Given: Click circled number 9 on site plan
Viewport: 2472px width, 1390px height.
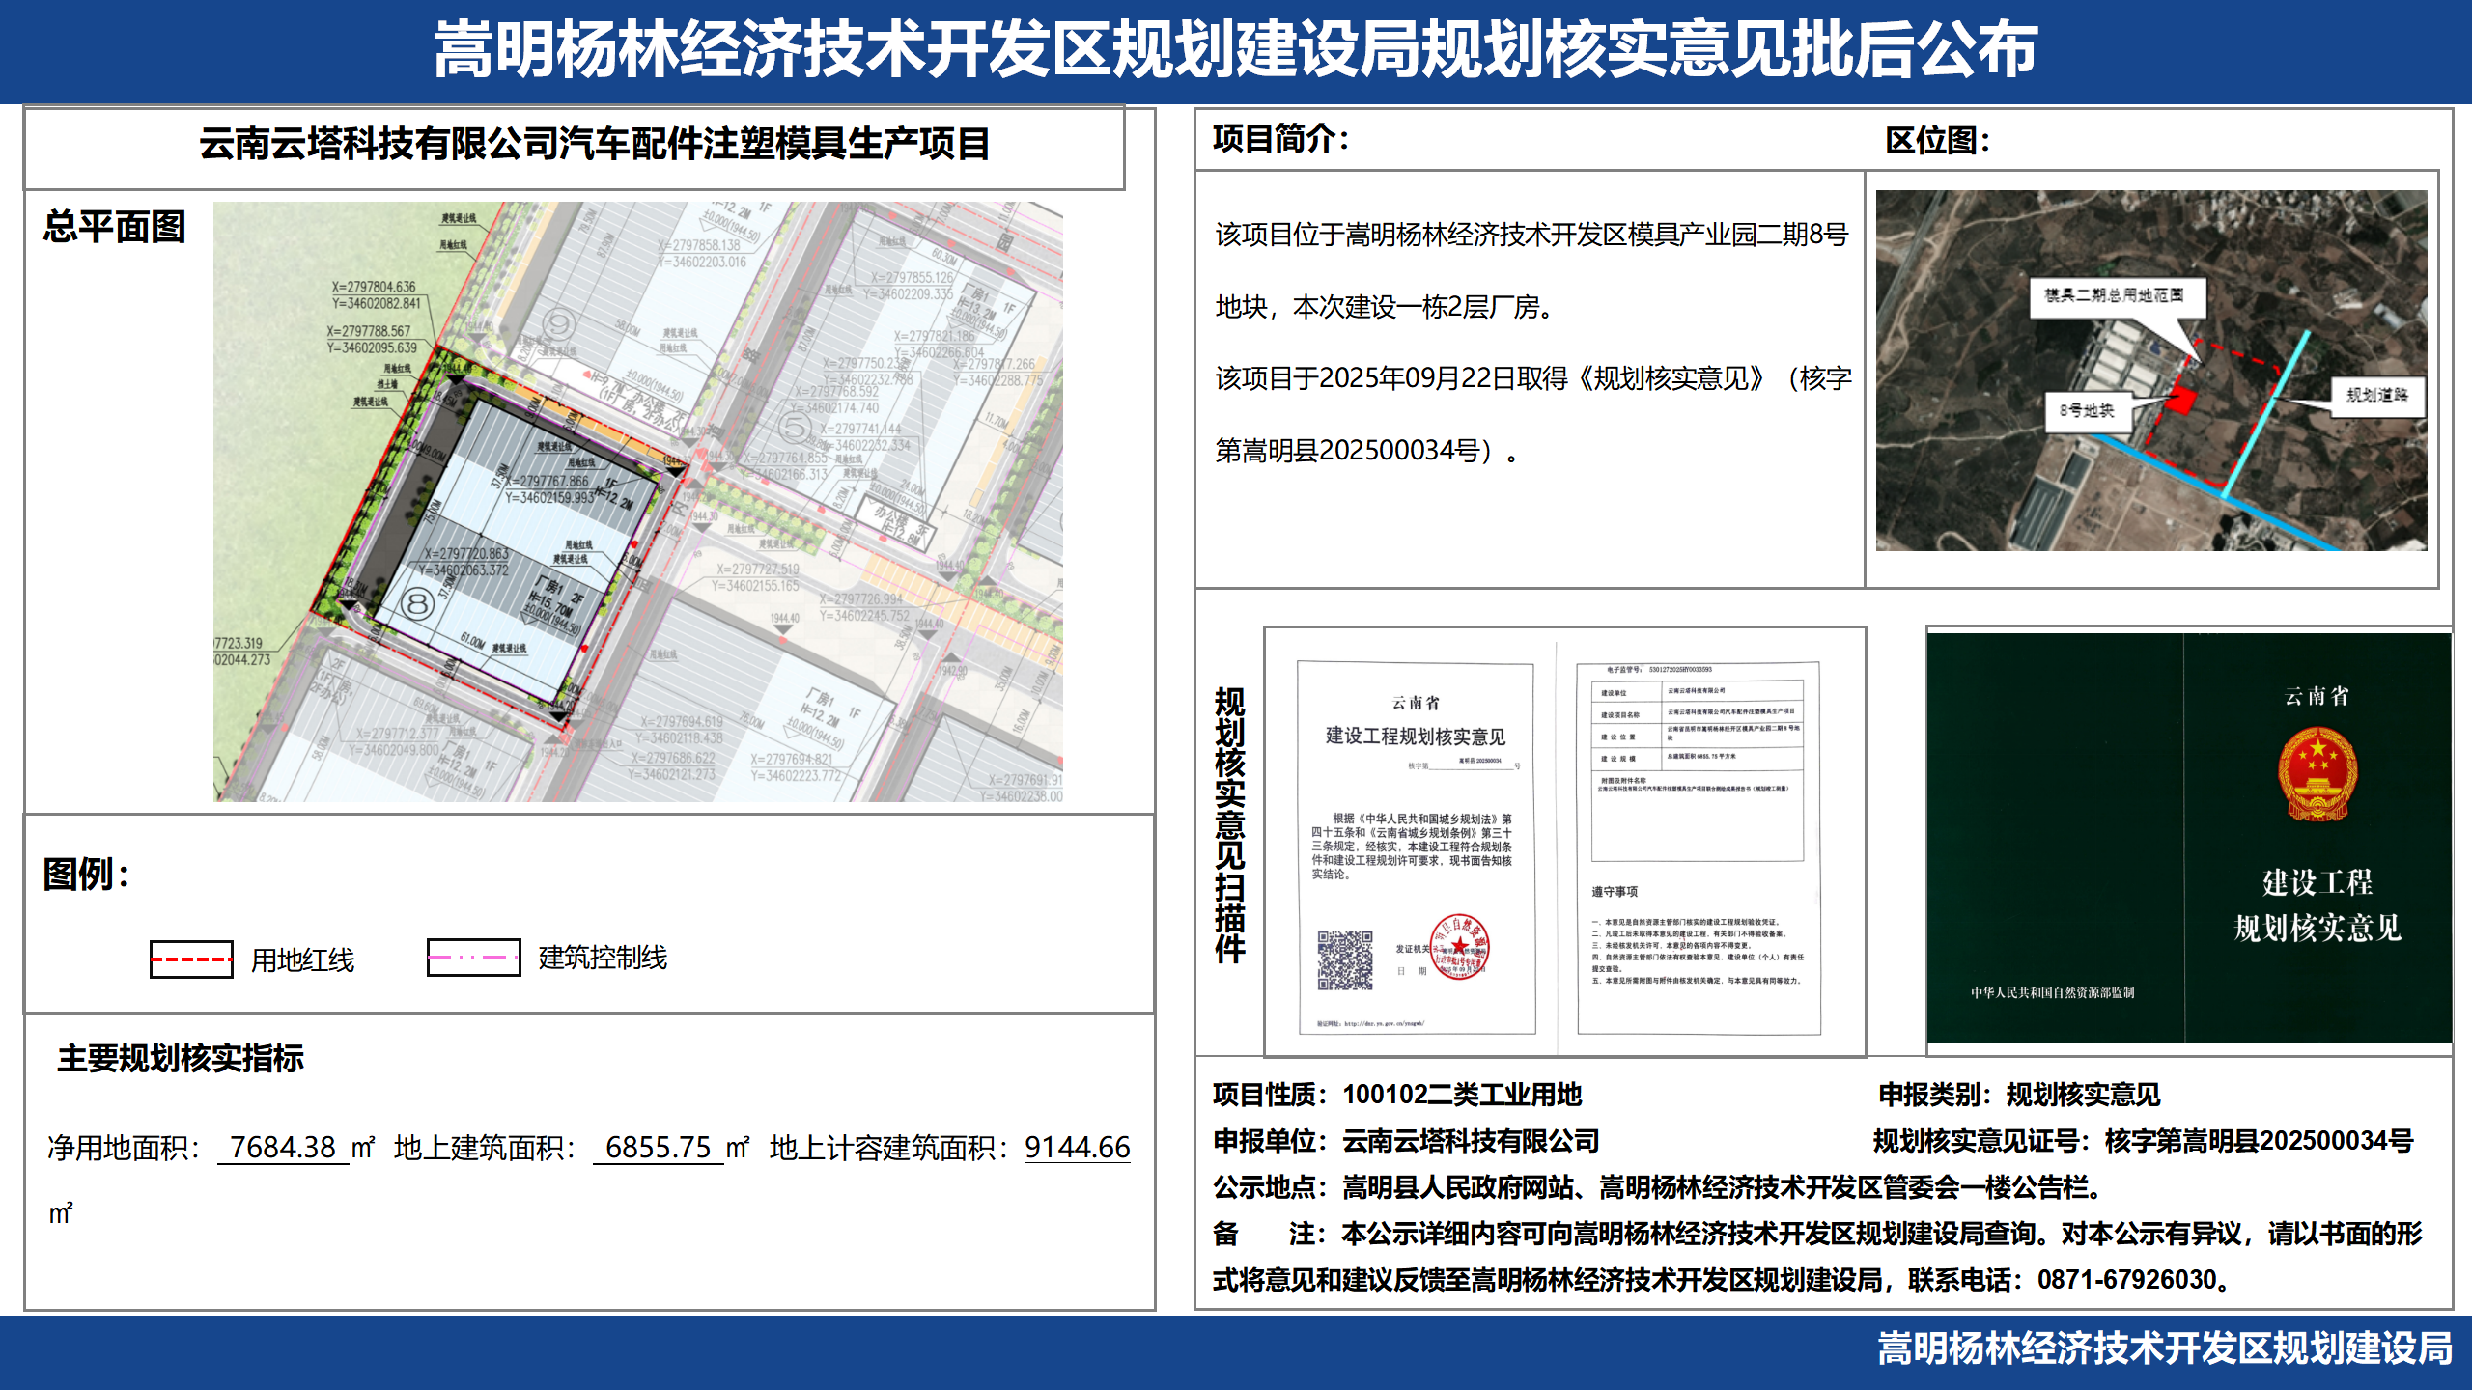Looking at the screenshot, I should (559, 323).
